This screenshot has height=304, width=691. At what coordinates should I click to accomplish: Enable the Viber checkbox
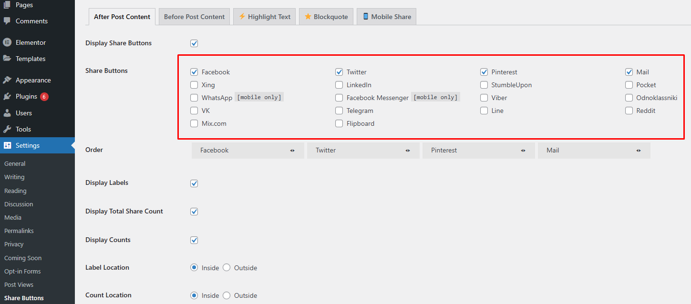(x=484, y=98)
